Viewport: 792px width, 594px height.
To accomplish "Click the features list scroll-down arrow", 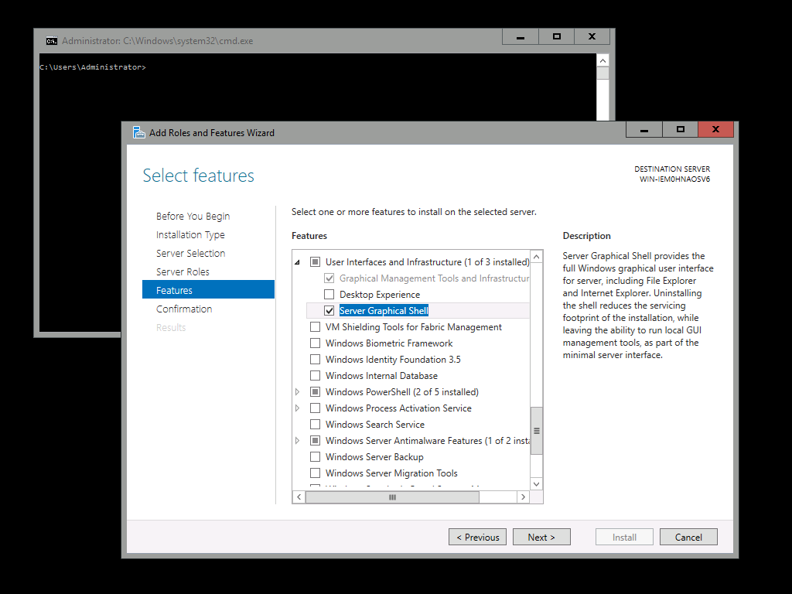I will coord(537,483).
